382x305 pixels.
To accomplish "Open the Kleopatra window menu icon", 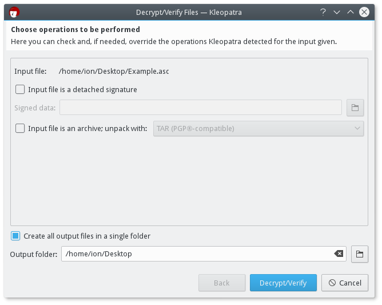I will tap(14, 12).
